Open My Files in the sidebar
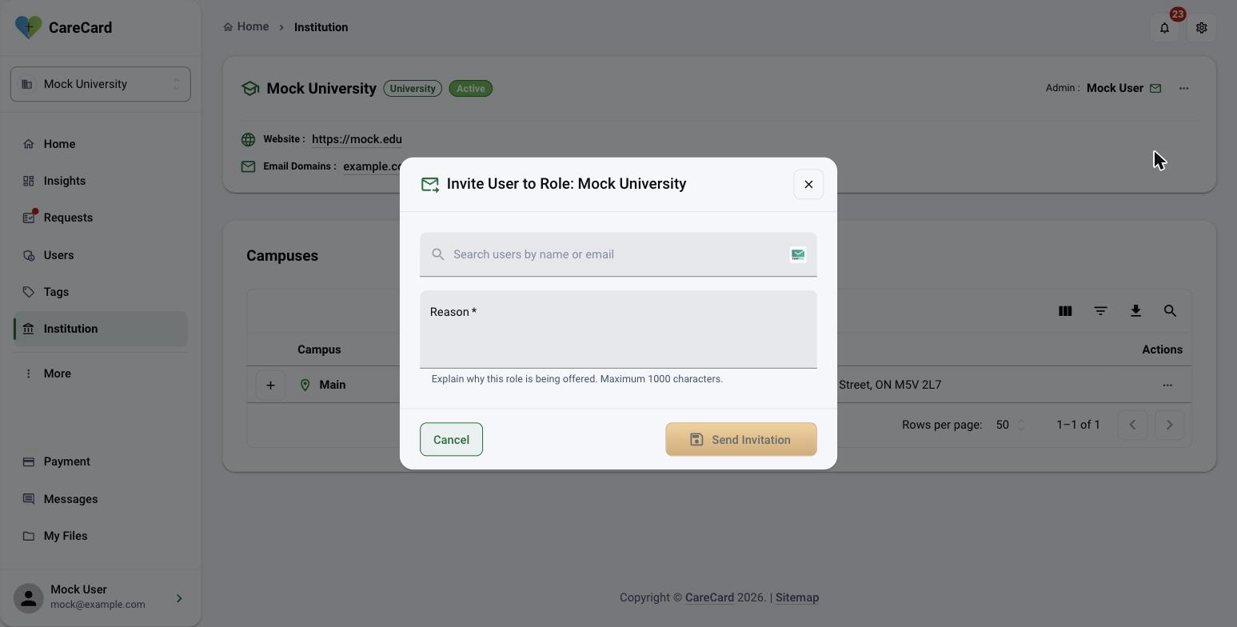 pos(101,536)
